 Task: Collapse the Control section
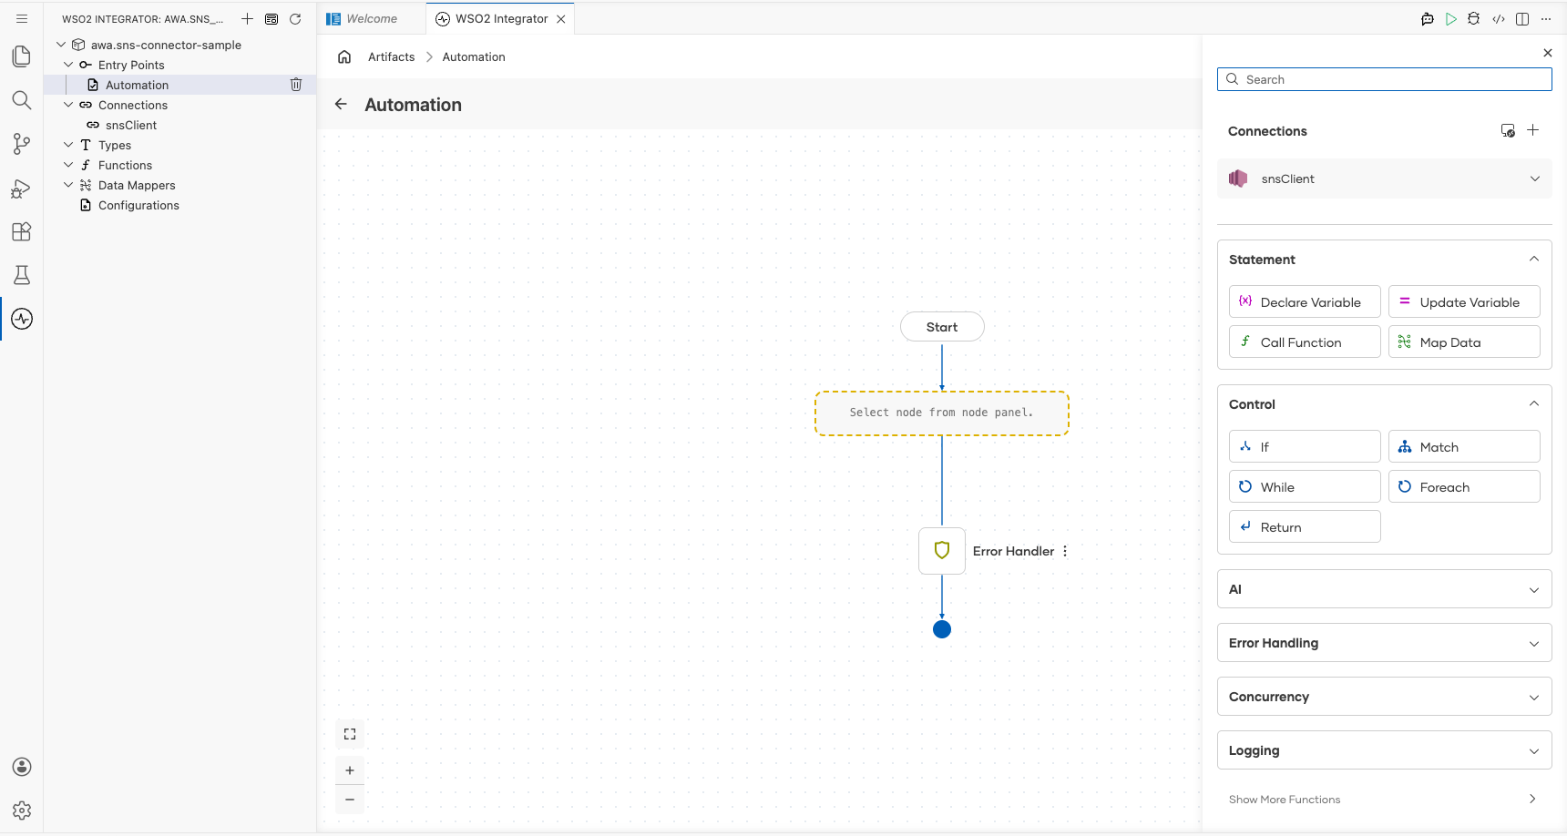(1534, 403)
